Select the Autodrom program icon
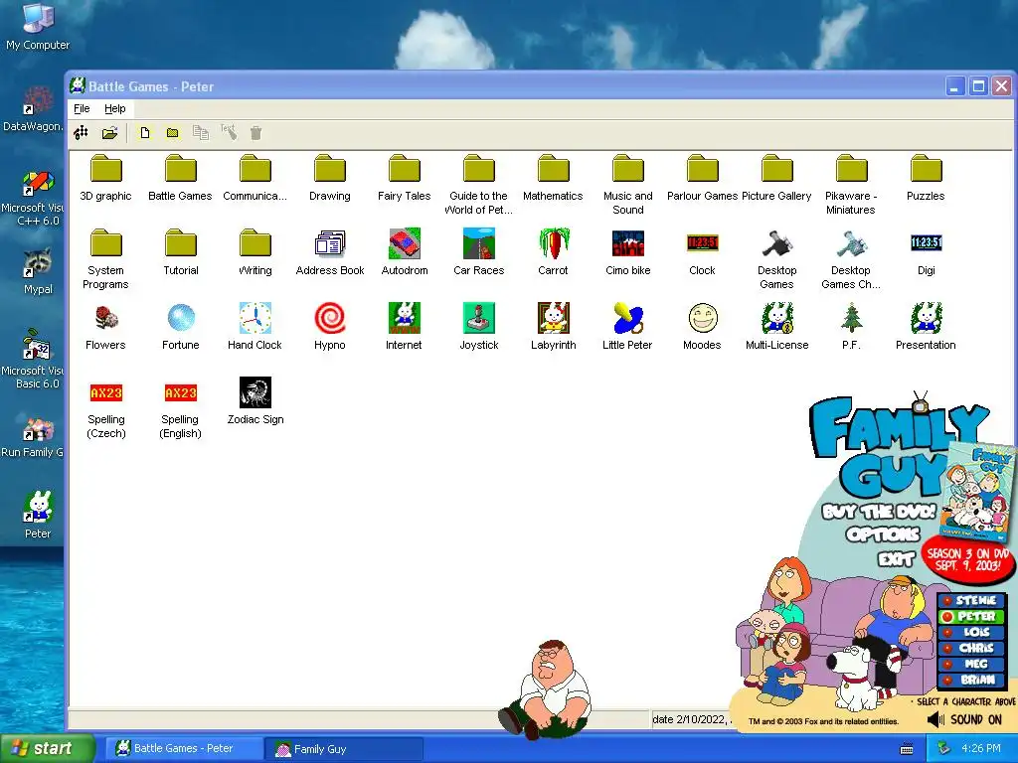This screenshot has width=1018, height=763. click(405, 243)
